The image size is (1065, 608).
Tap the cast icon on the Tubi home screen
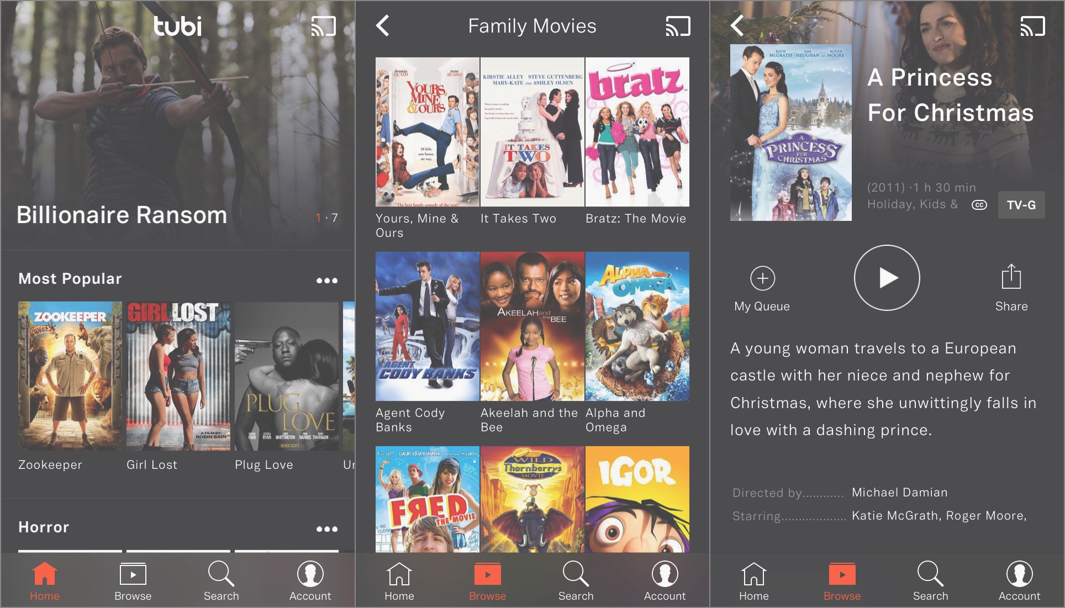click(x=323, y=26)
